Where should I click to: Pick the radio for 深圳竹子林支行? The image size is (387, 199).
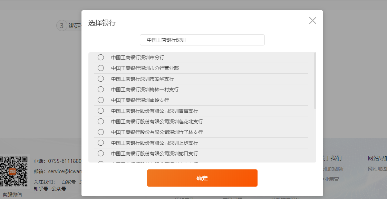101,132
